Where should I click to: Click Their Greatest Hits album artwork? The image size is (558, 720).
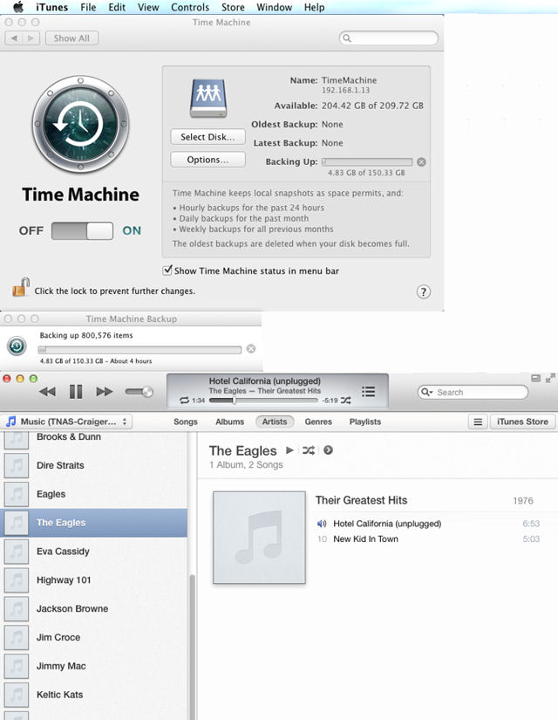click(x=259, y=538)
